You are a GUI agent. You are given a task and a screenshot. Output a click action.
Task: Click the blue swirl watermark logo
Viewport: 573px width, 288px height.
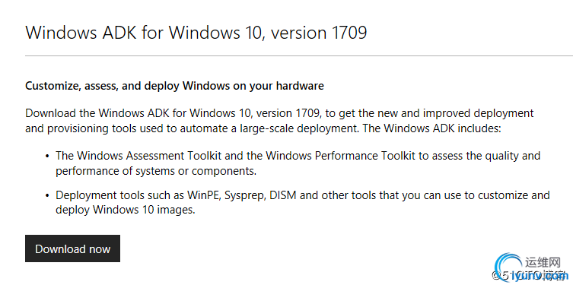(x=508, y=267)
